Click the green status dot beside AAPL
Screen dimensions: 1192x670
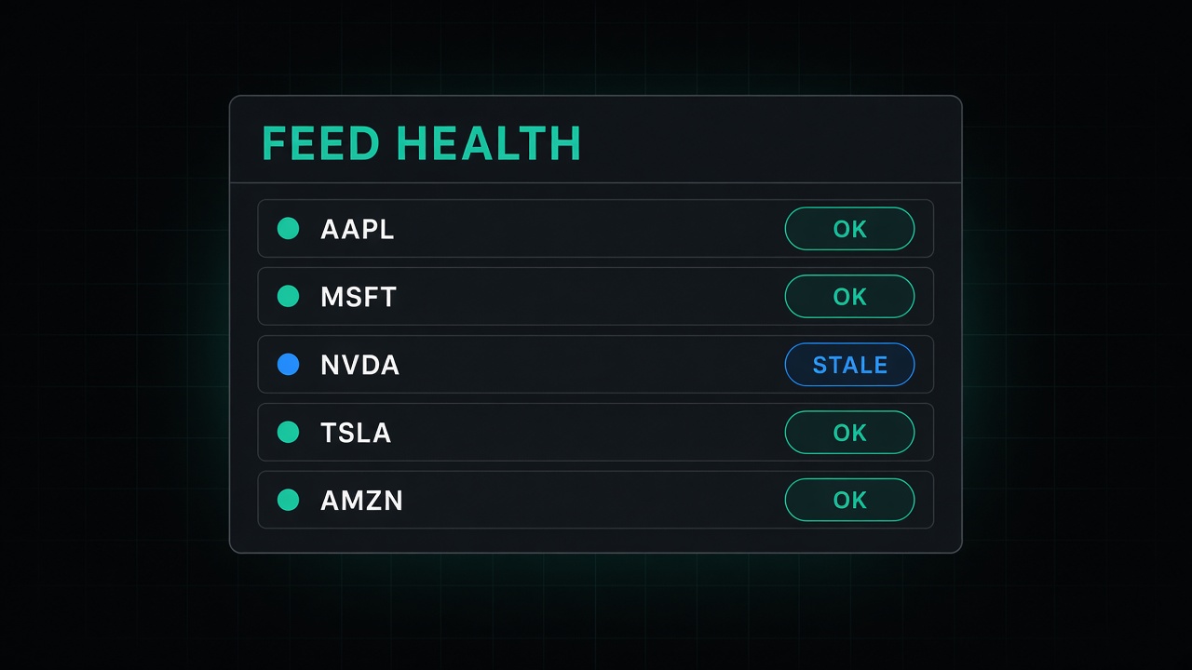tap(289, 228)
